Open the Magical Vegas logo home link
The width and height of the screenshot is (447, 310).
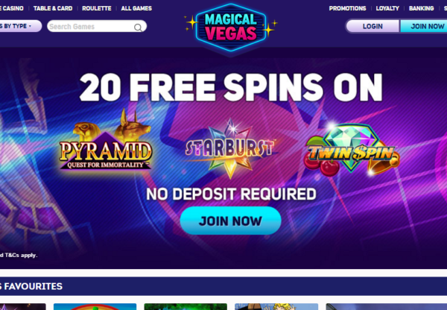point(231,28)
